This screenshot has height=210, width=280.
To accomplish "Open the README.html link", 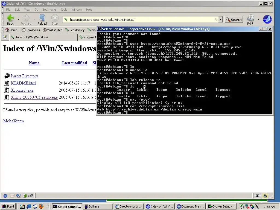I will coord(24,83).
